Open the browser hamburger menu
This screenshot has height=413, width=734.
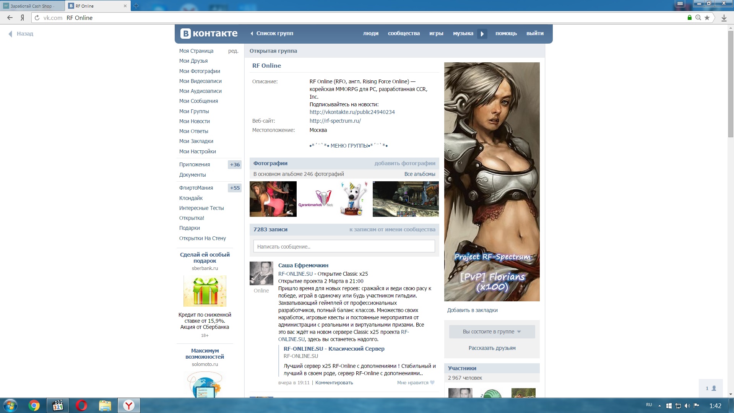[x=680, y=3]
